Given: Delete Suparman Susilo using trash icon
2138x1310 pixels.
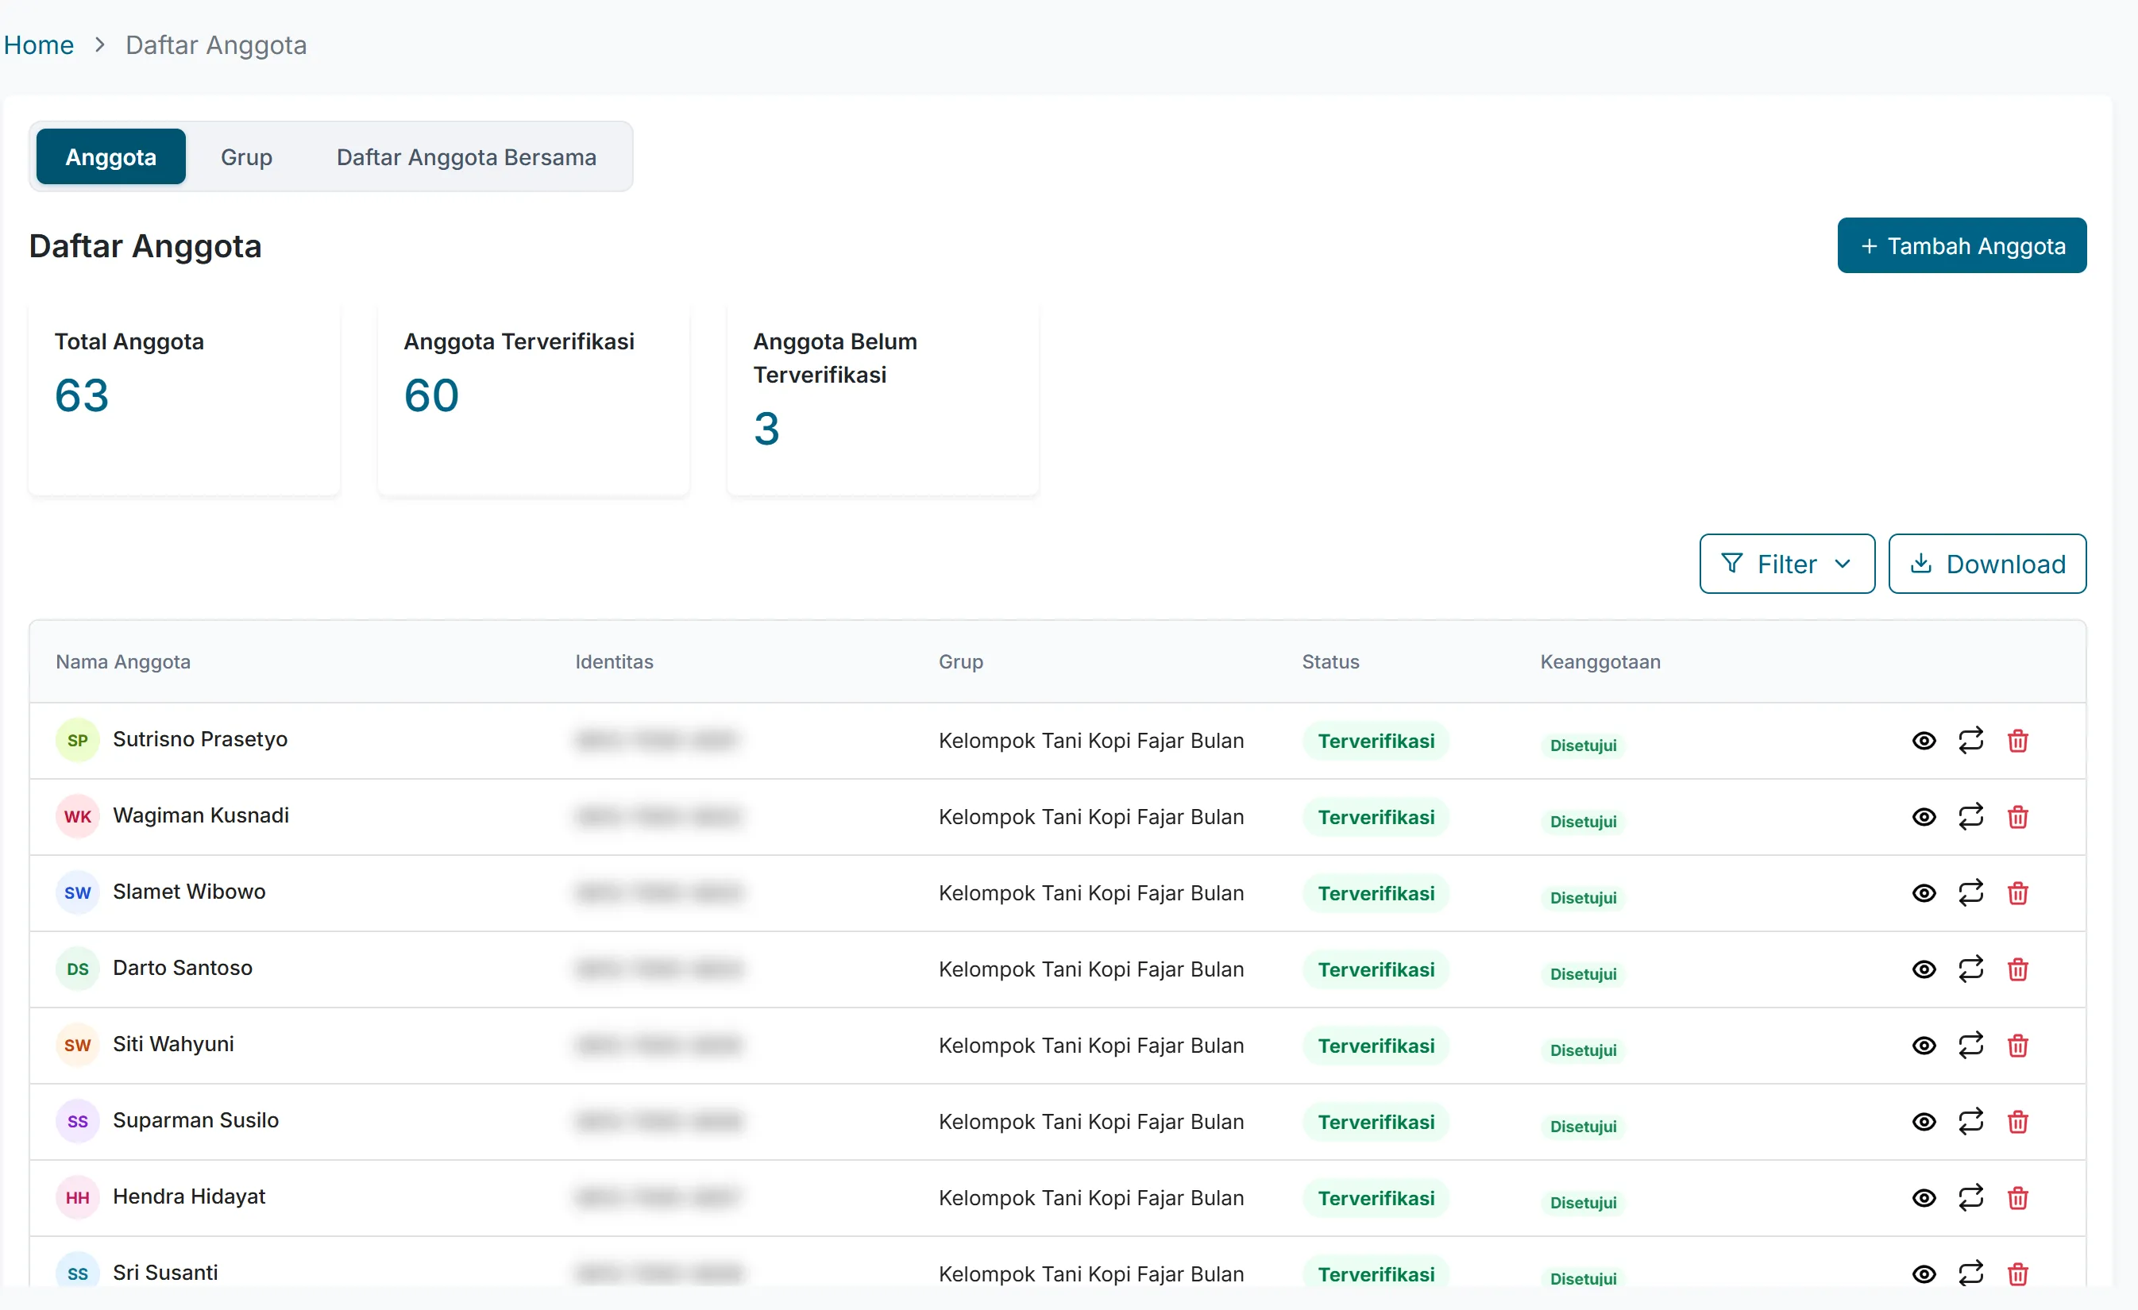Looking at the screenshot, I should click(2017, 1123).
